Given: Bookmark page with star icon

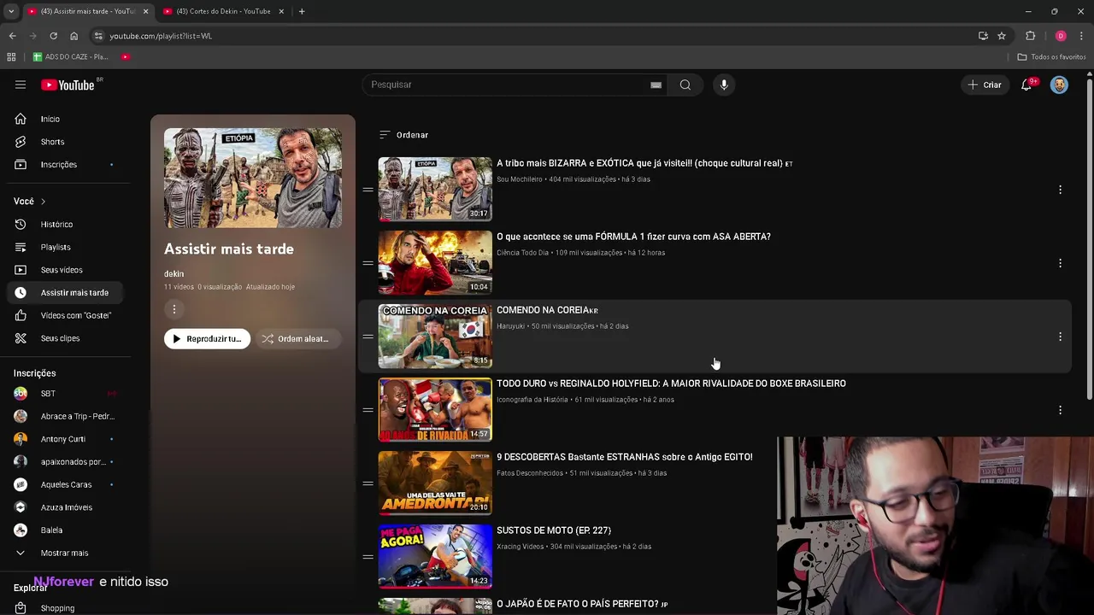Looking at the screenshot, I should coord(1002,36).
